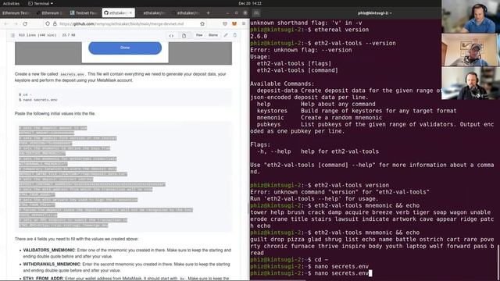
Task: Edit this file with pencil icon
Action: tap(226, 35)
